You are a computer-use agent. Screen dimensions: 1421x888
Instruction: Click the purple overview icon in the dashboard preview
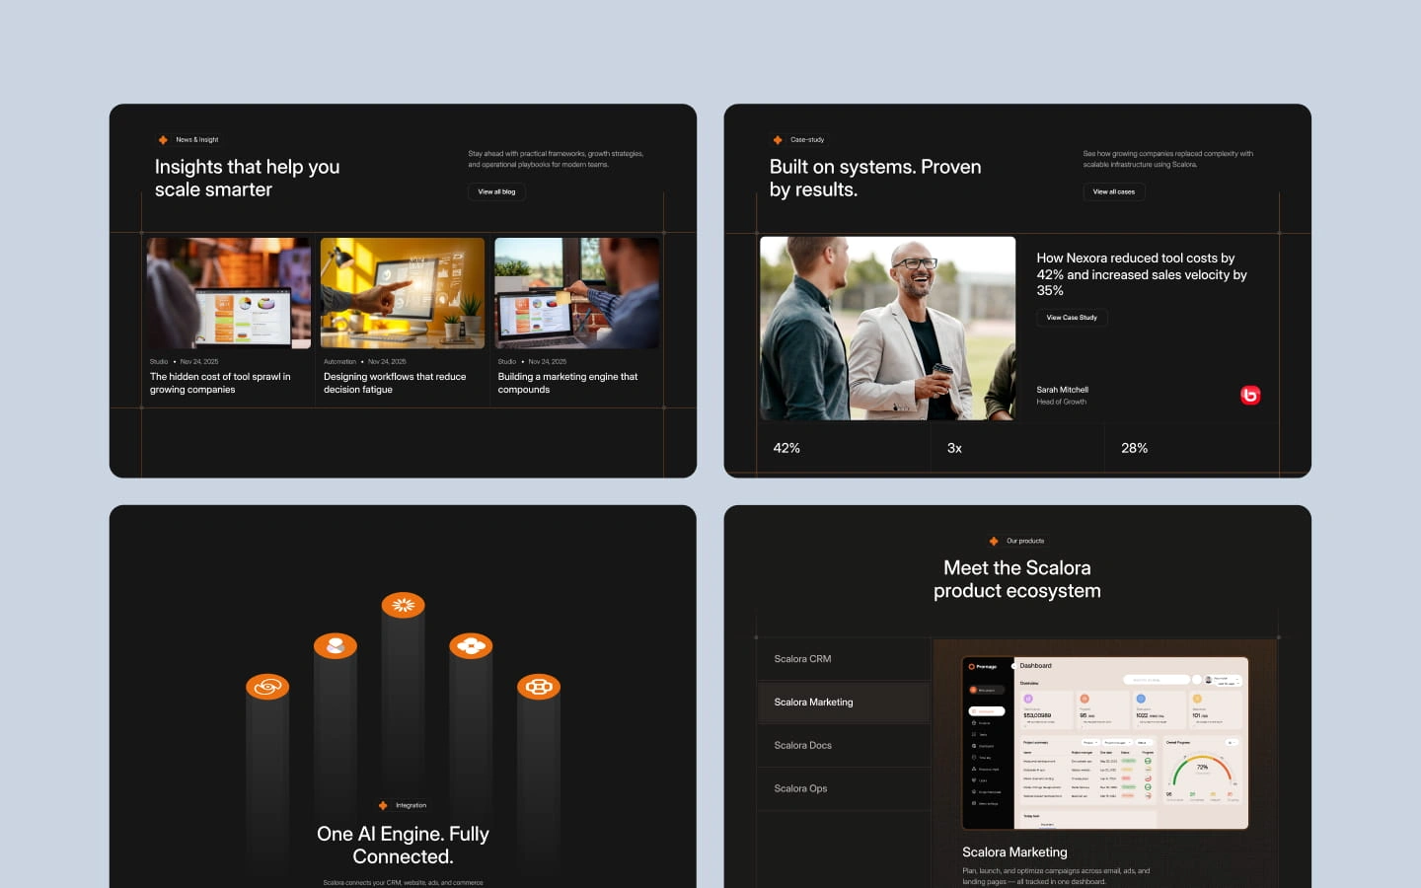(x=1027, y=699)
